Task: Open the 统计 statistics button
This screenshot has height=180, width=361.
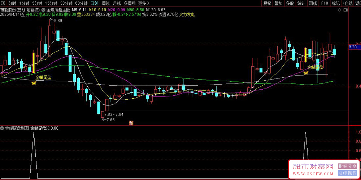Action: pyautogui.click(x=301, y=3)
